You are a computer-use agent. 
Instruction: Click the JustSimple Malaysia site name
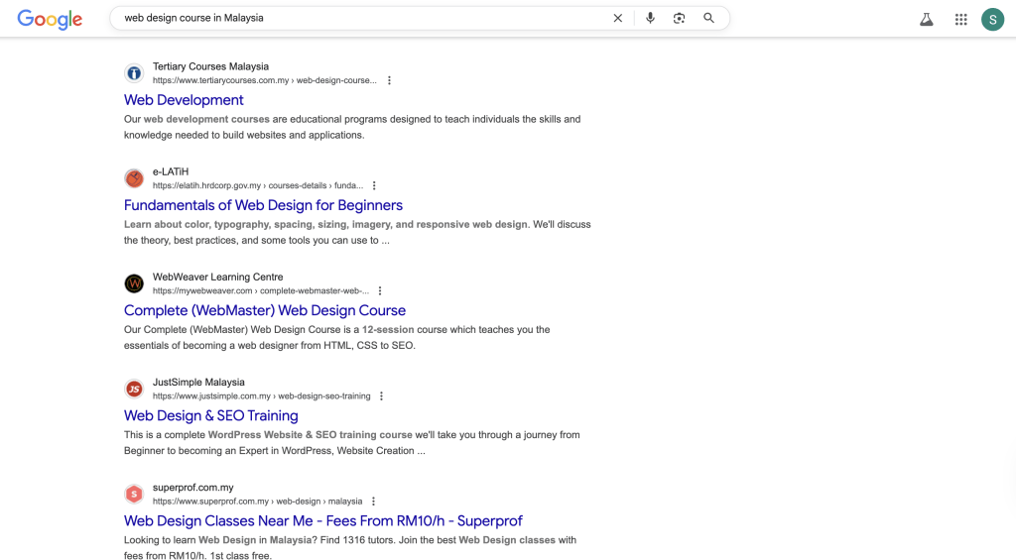point(198,382)
